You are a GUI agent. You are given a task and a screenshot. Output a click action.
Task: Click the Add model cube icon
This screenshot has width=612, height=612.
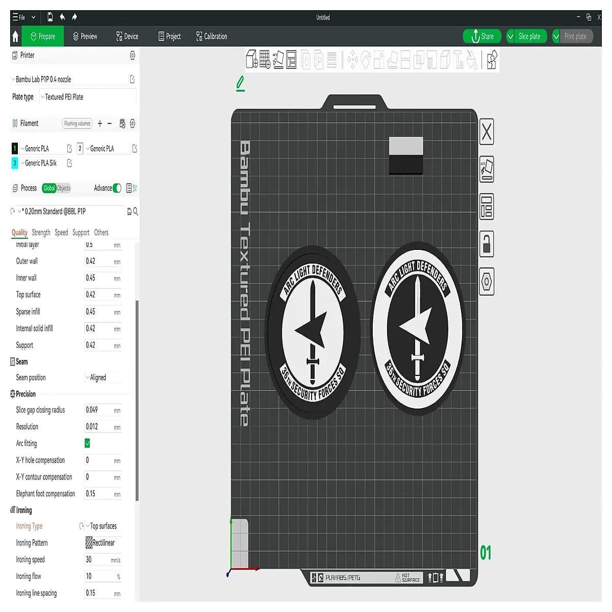pos(252,60)
